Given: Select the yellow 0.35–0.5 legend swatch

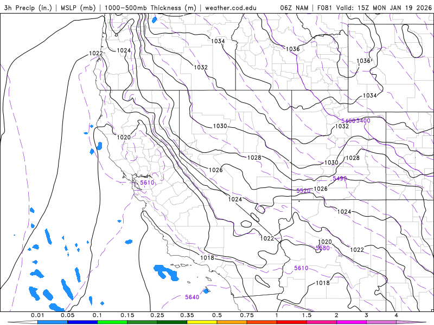Looking at the screenshot, I should click(202, 322).
